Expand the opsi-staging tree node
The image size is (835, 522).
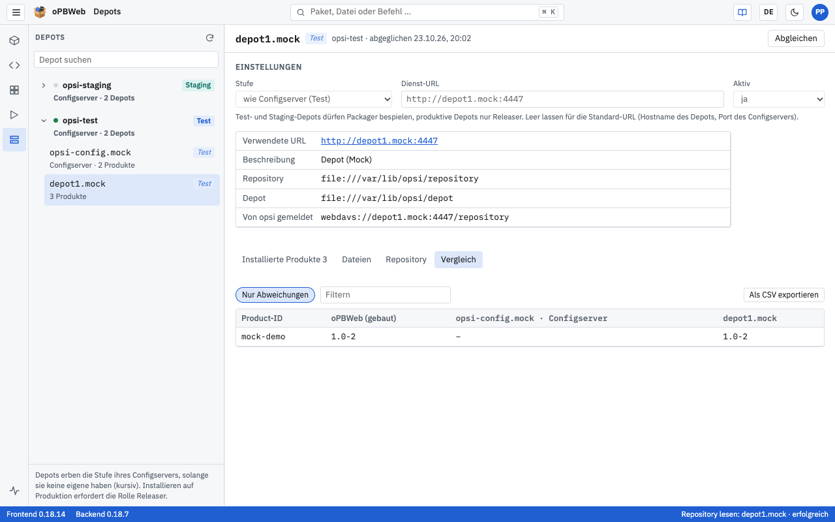(x=44, y=85)
